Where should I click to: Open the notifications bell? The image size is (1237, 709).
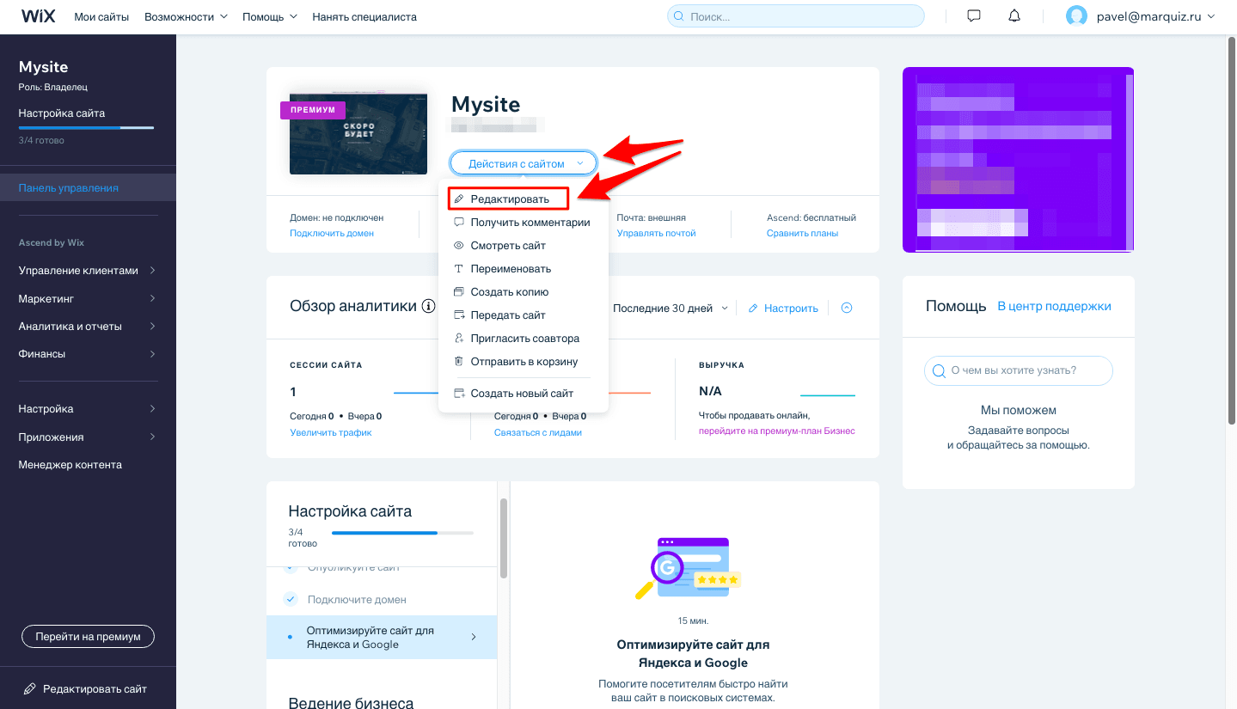coord(1015,16)
